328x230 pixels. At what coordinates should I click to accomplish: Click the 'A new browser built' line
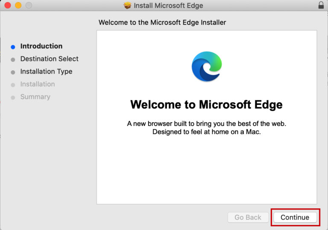pyautogui.click(x=206, y=124)
